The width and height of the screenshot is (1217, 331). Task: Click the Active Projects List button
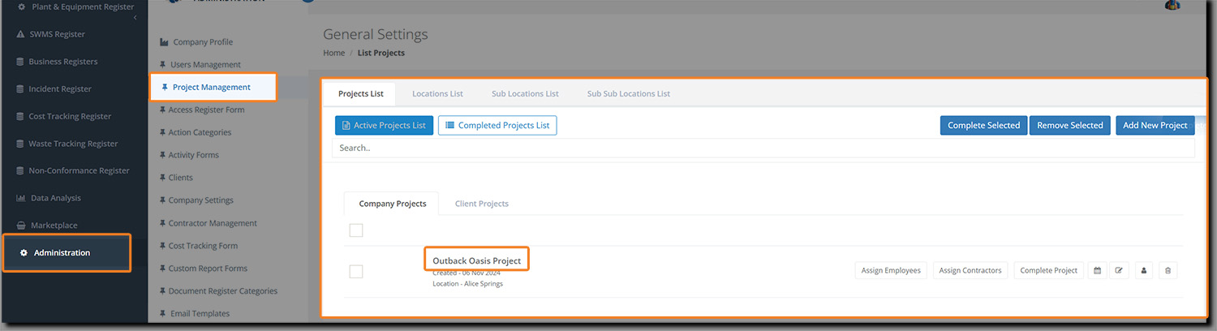(x=384, y=125)
